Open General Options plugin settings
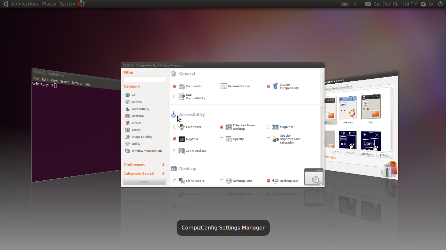446x250 pixels. click(224, 86)
